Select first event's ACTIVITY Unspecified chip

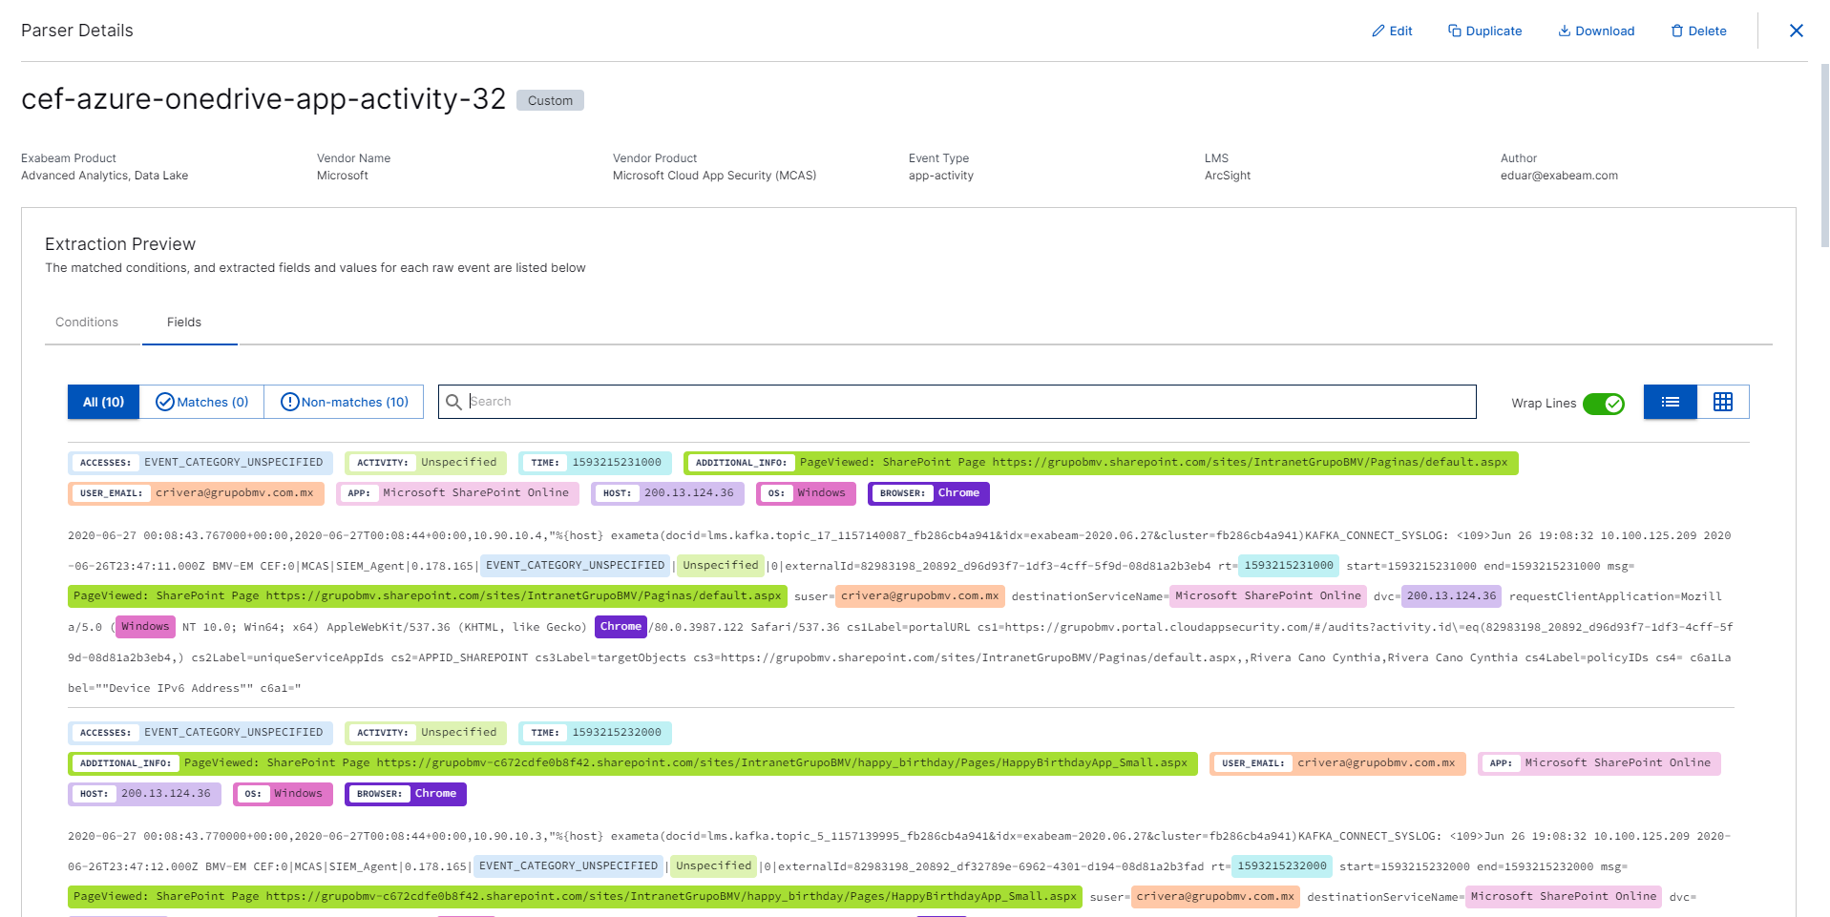[426, 463]
